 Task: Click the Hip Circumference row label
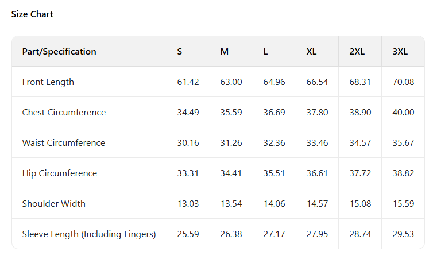(60, 173)
